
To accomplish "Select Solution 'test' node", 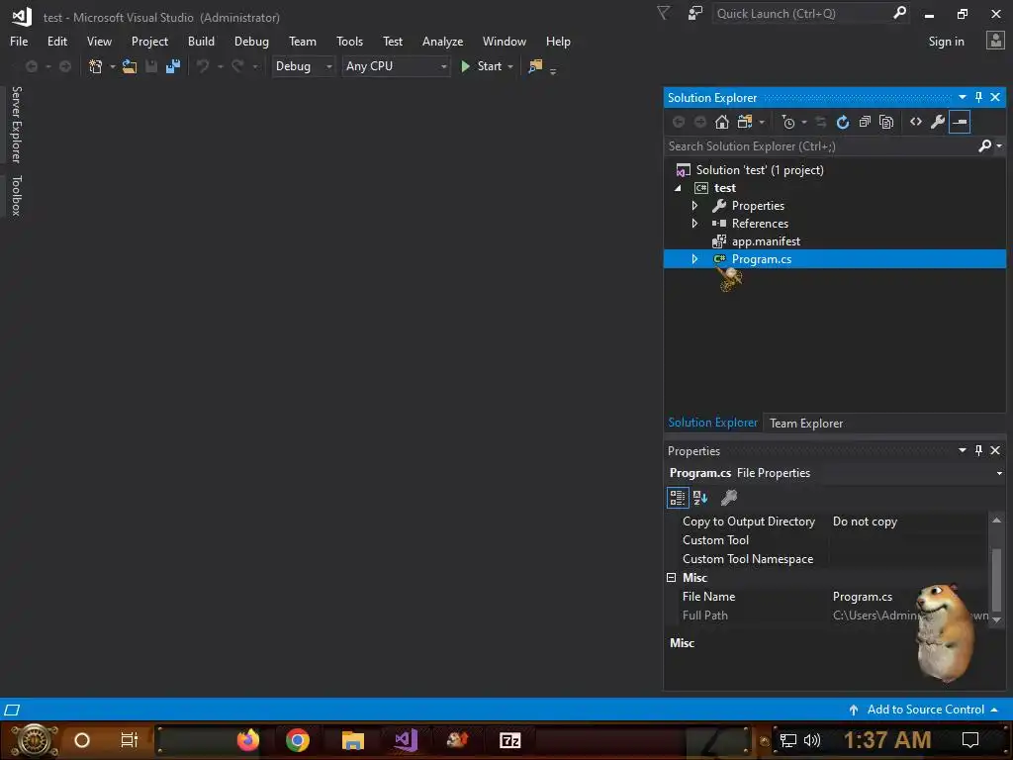I will (759, 170).
